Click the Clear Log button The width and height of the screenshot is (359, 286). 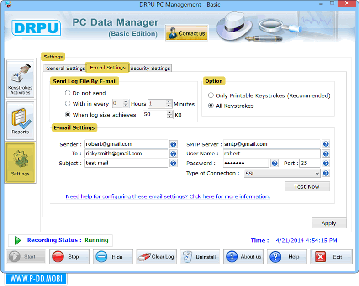click(x=157, y=257)
